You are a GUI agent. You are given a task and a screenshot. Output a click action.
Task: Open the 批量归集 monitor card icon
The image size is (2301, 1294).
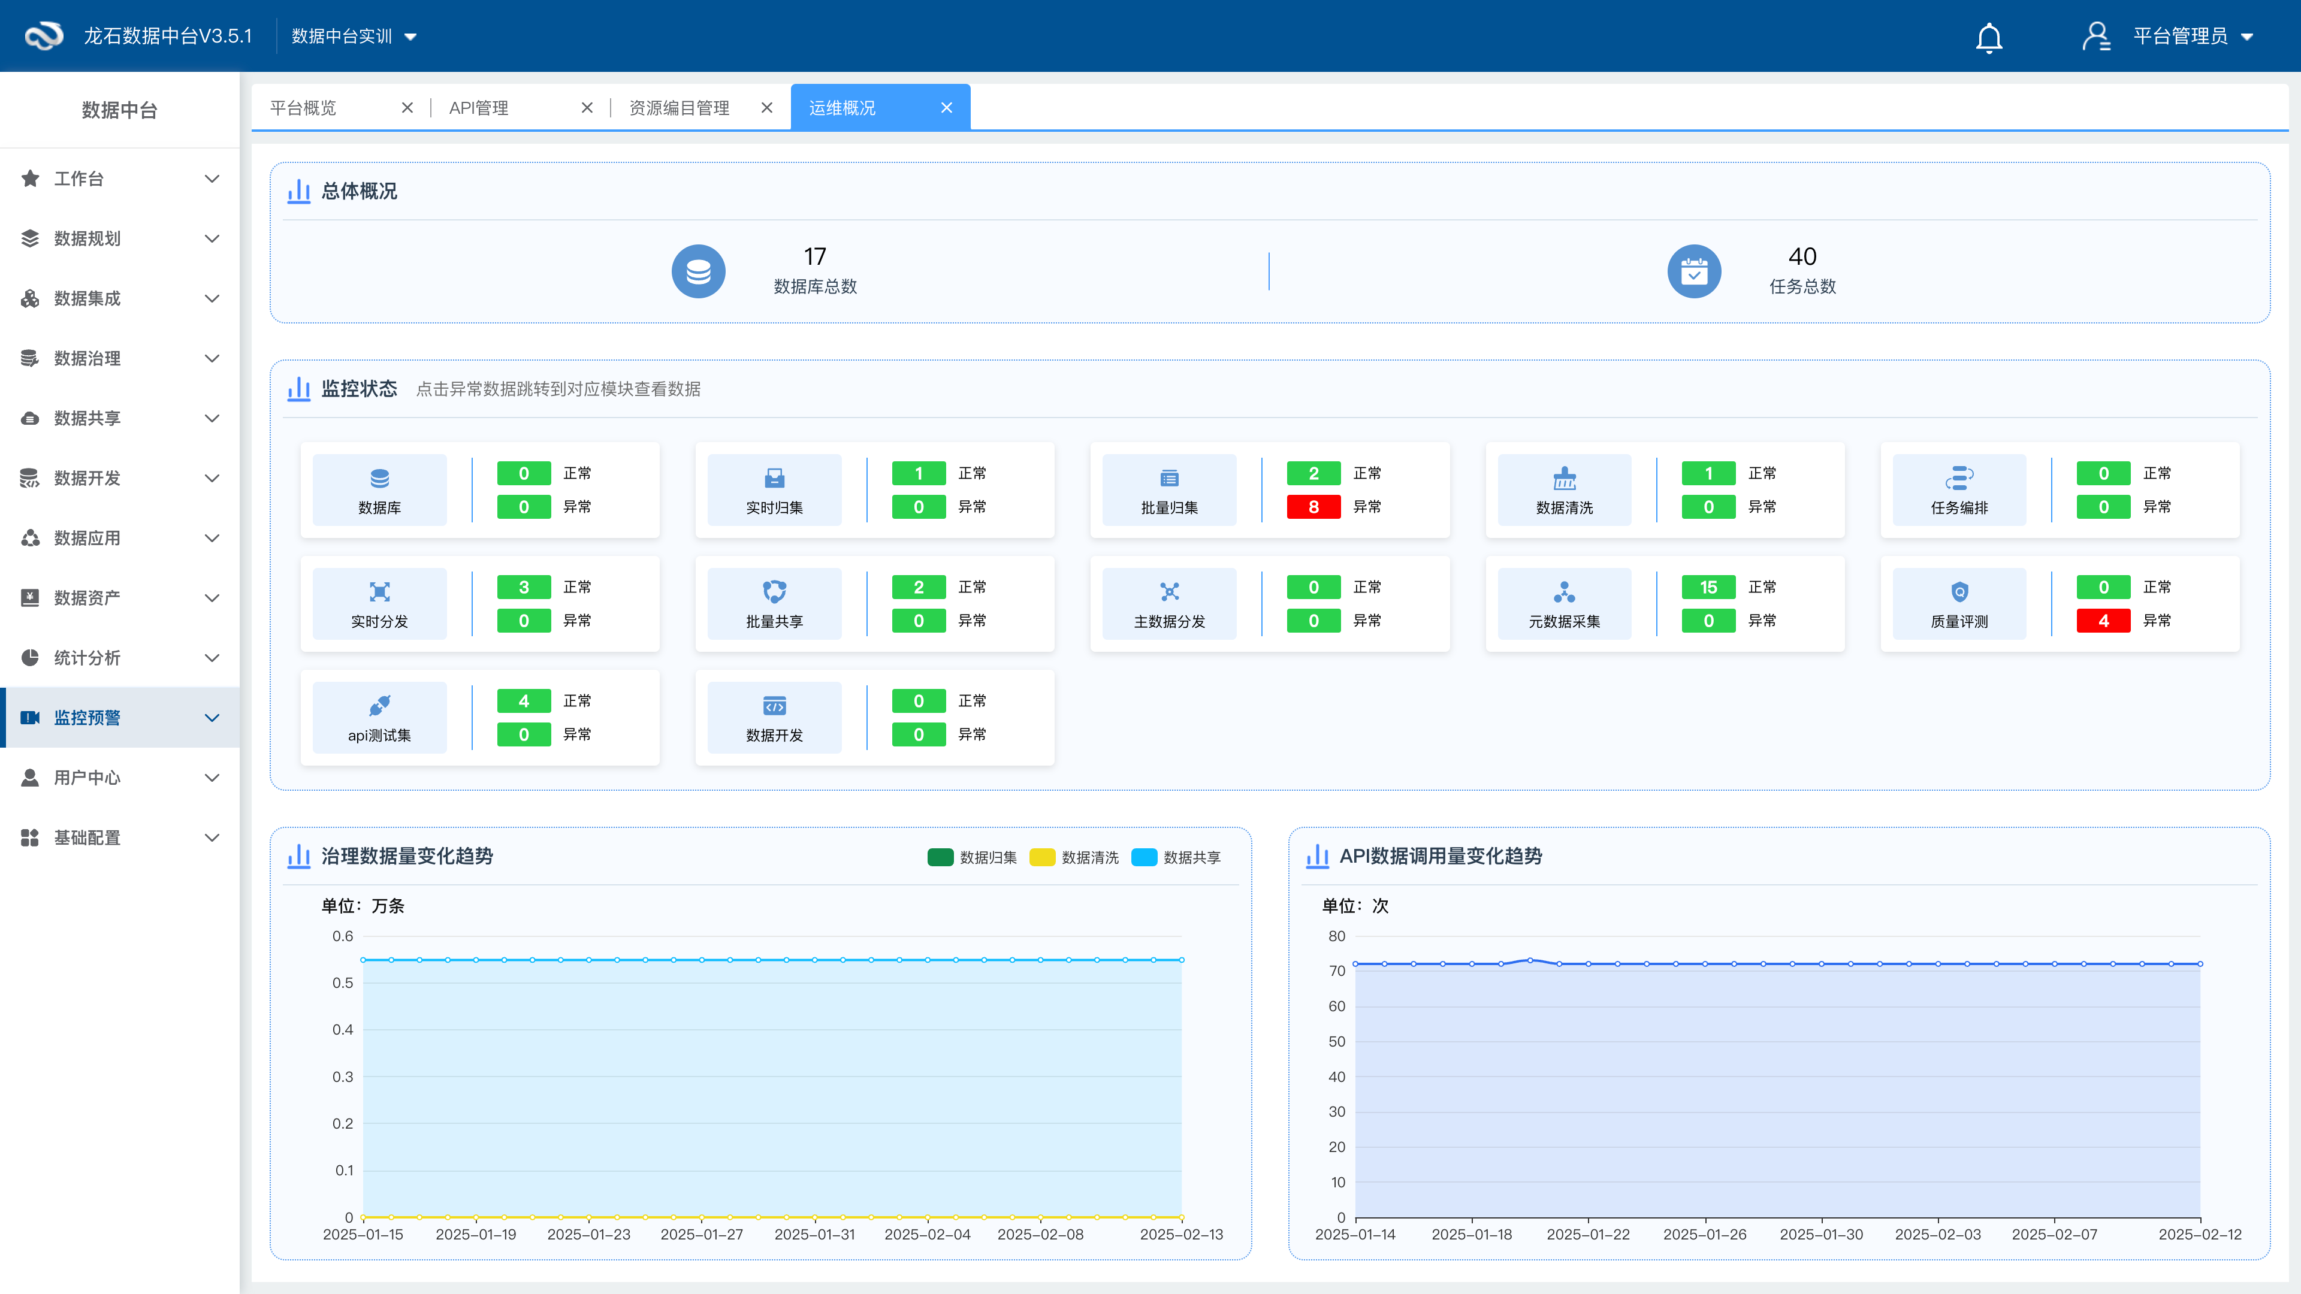coord(1169,479)
